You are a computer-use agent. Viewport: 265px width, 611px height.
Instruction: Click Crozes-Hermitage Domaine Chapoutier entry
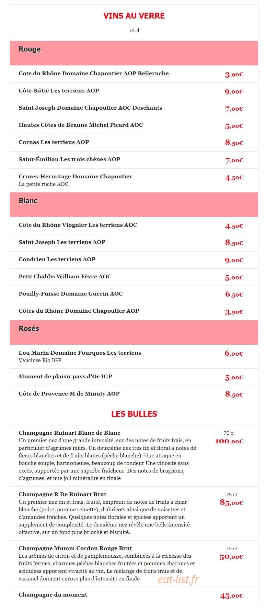click(x=134, y=180)
